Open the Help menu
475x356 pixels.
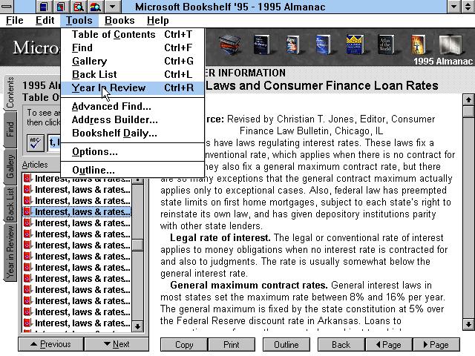(157, 20)
